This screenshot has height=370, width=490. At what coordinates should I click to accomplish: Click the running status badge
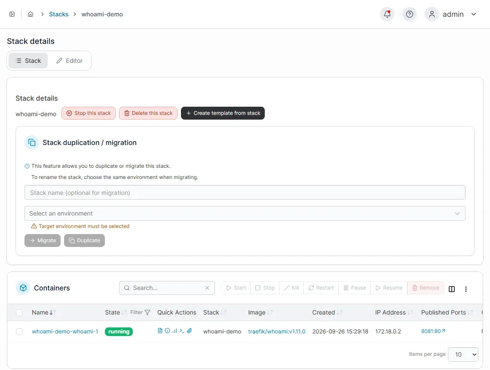pos(119,332)
